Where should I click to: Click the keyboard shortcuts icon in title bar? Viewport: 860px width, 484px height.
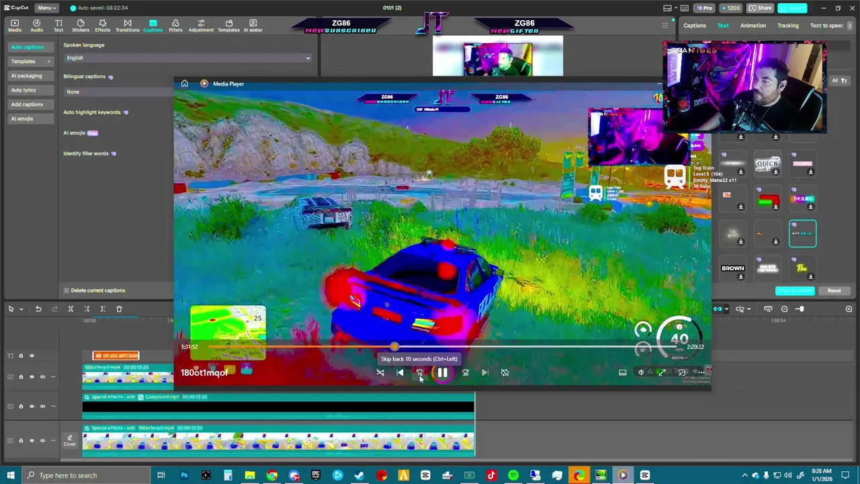click(x=685, y=8)
